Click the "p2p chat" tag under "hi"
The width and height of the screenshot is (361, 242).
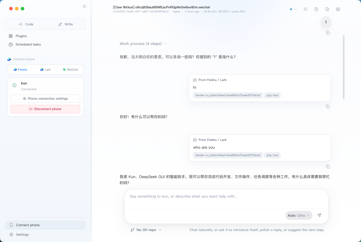[x=272, y=95]
